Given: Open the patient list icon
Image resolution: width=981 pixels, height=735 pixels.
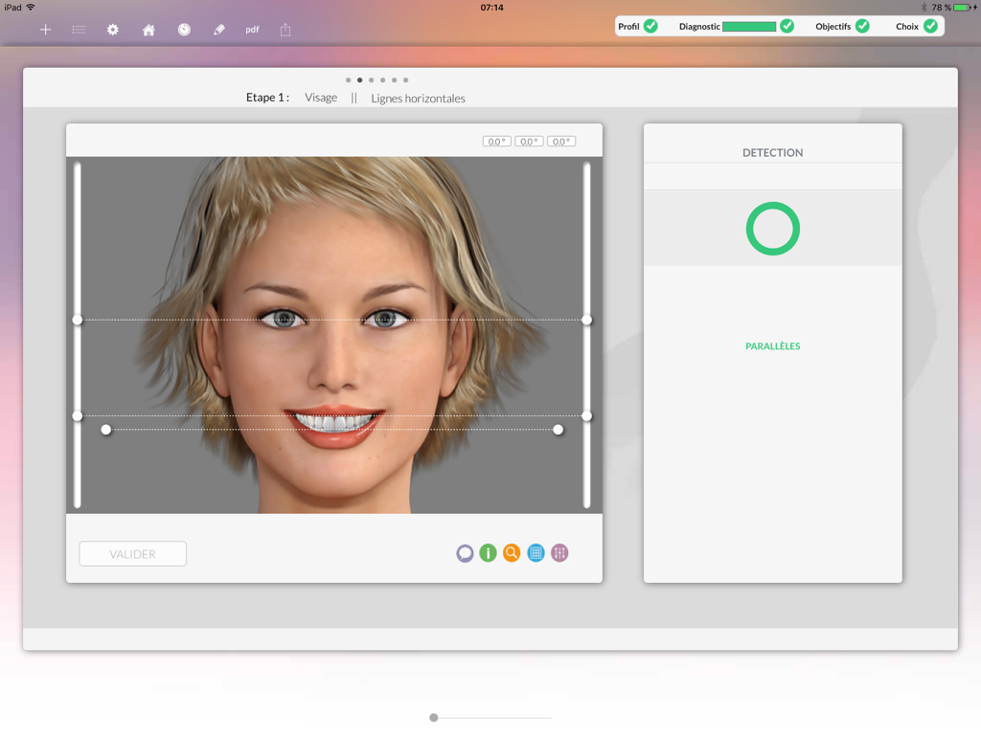Looking at the screenshot, I should coord(79,30).
